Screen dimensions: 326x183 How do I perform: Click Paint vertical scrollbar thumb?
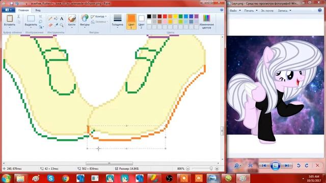pyautogui.click(x=222, y=131)
